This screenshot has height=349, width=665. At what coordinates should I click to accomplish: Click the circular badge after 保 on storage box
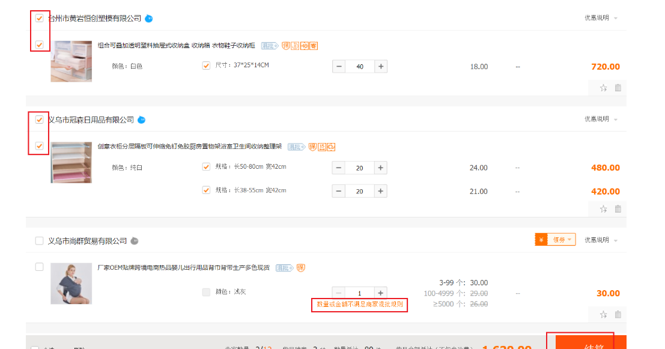pyautogui.click(x=295, y=46)
